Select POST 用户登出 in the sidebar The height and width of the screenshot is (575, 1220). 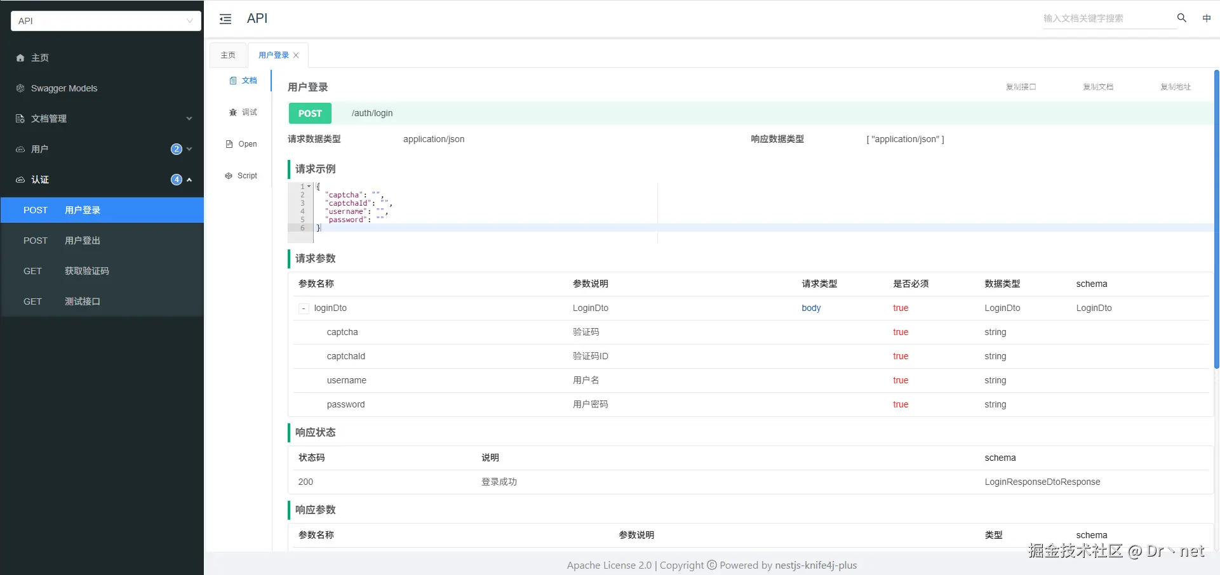coord(102,241)
